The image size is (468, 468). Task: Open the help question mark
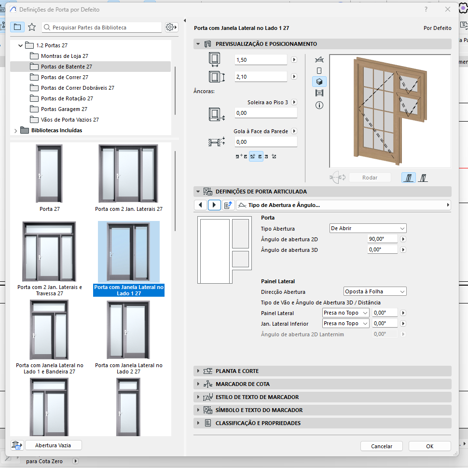426,9
